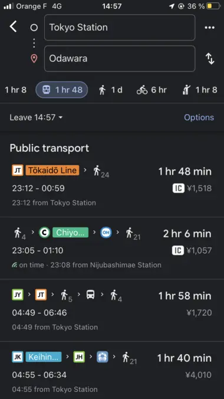Tap the blue OH Odakyu line icon
Image resolution: width=224 pixels, height=399 pixels.
(106, 233)
